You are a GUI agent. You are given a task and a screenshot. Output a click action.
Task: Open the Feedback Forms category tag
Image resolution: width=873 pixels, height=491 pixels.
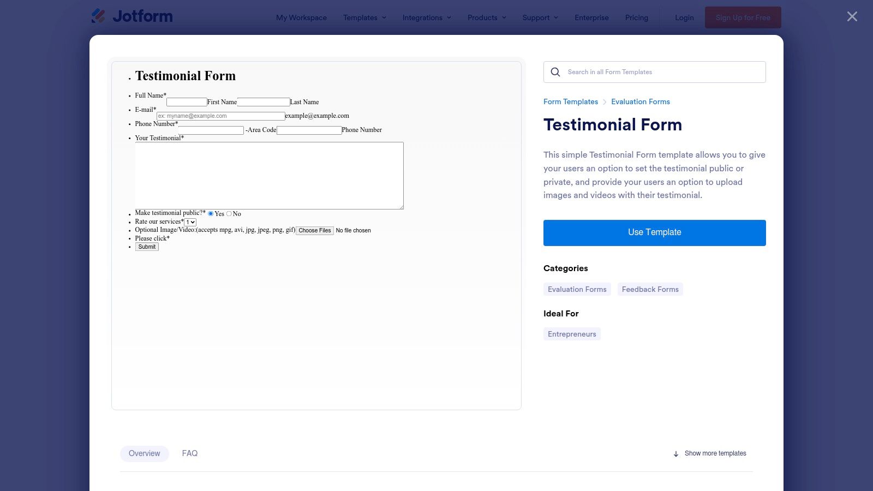click(x=650, y=289)
